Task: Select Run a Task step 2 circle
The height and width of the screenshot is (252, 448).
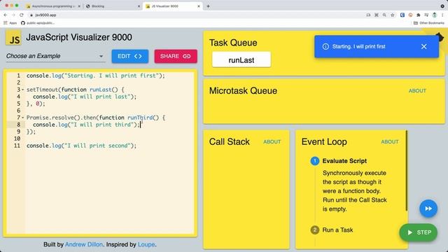Action: [314, 230]
